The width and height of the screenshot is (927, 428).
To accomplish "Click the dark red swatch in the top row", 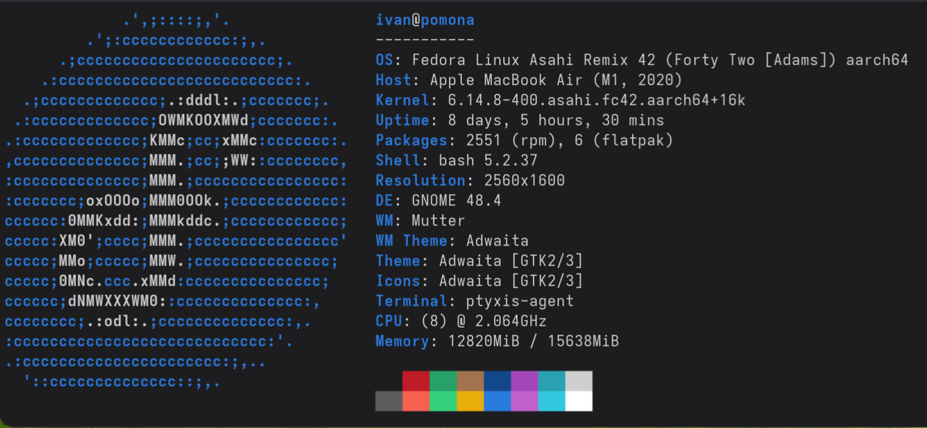I will pos(416,381).
